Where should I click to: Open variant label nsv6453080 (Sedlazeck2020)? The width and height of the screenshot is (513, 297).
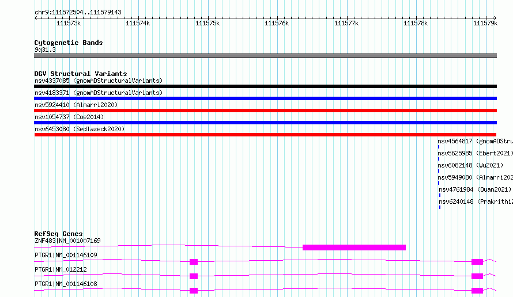[x=80, y=129]
